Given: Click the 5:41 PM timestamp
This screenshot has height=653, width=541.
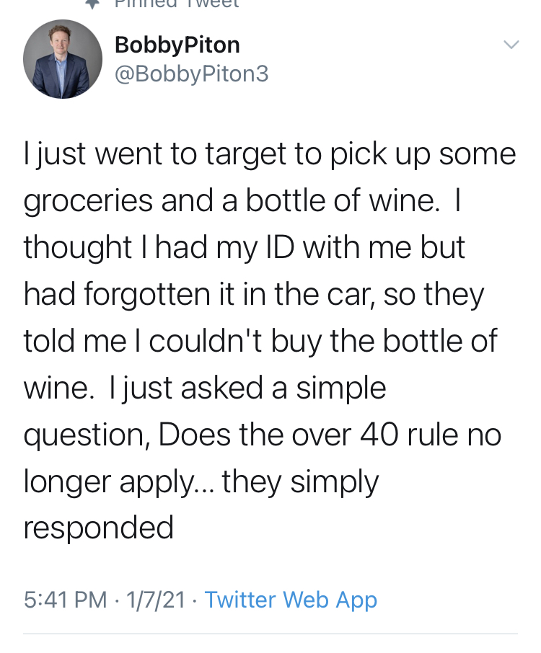Looking at the screenshot, I should (64, 600).
